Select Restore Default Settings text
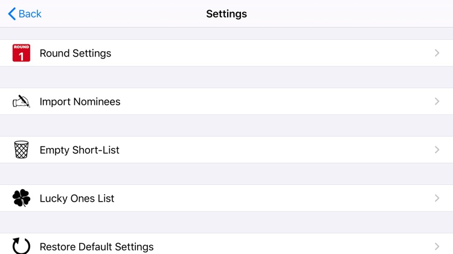Viewport: 453px width, 254px height. (x=97, y=246)
